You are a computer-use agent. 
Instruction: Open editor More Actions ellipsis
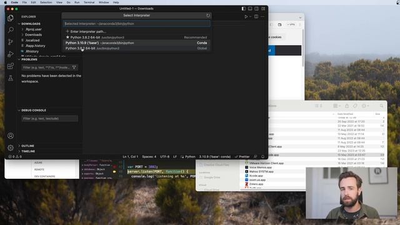click(x=262, y=17)
